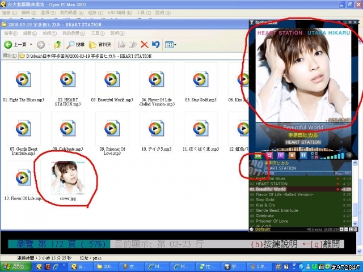Click the grey Forward arrow in Explorer
Image resolution: width=363 pixels, height=272 pixels.
pyautogui.click(x=40, y=44)
